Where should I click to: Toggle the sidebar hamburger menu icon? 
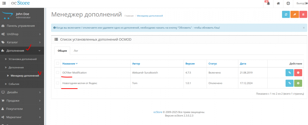point(4,3)
